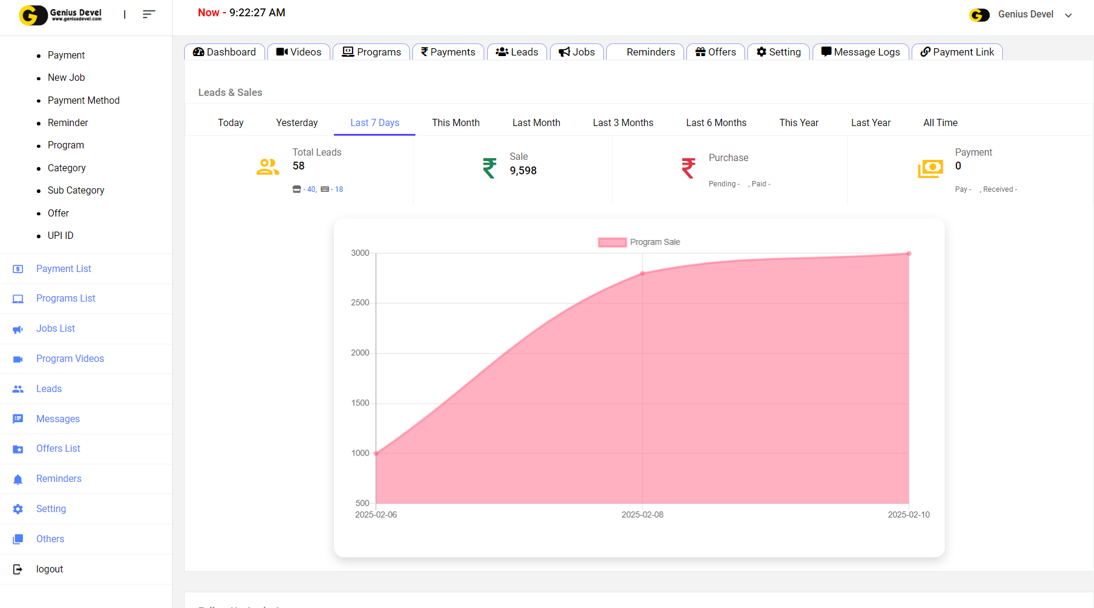Click the Offers List folder star icon

pos(18,449)
